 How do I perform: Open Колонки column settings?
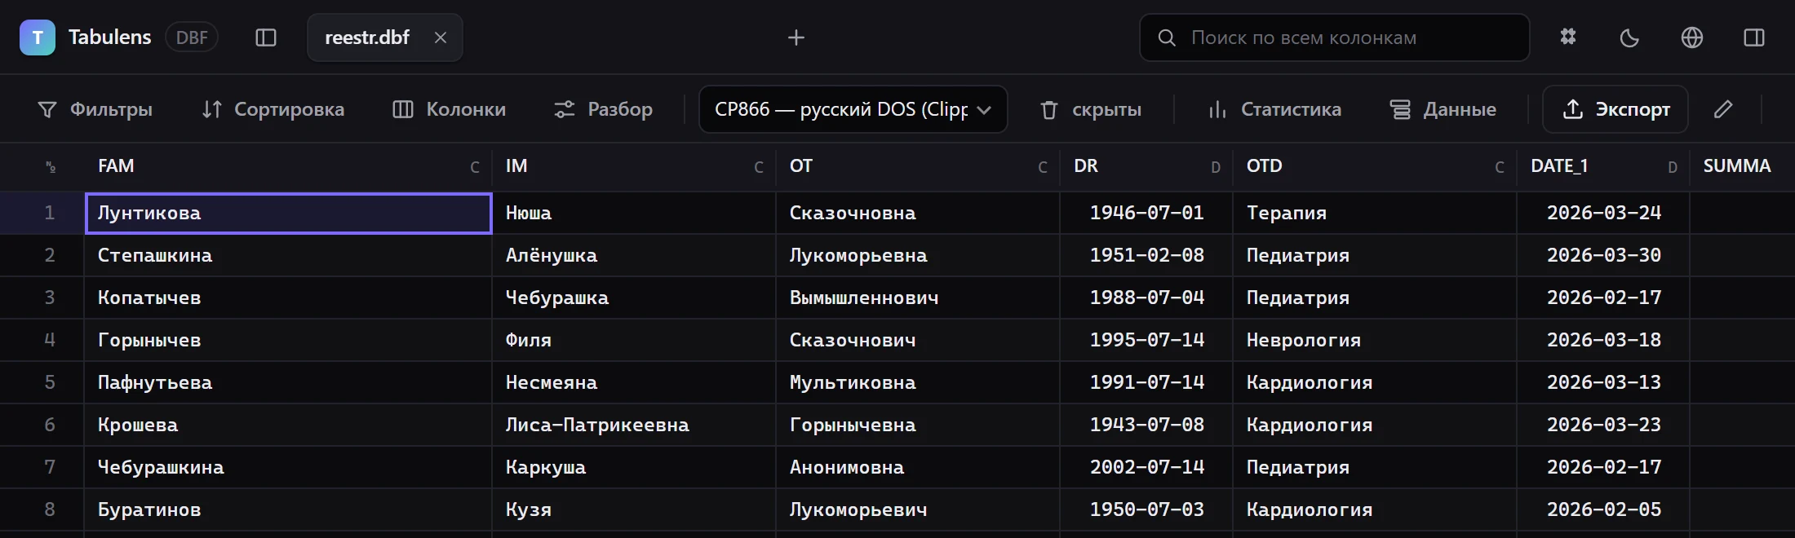click(450, 109)
